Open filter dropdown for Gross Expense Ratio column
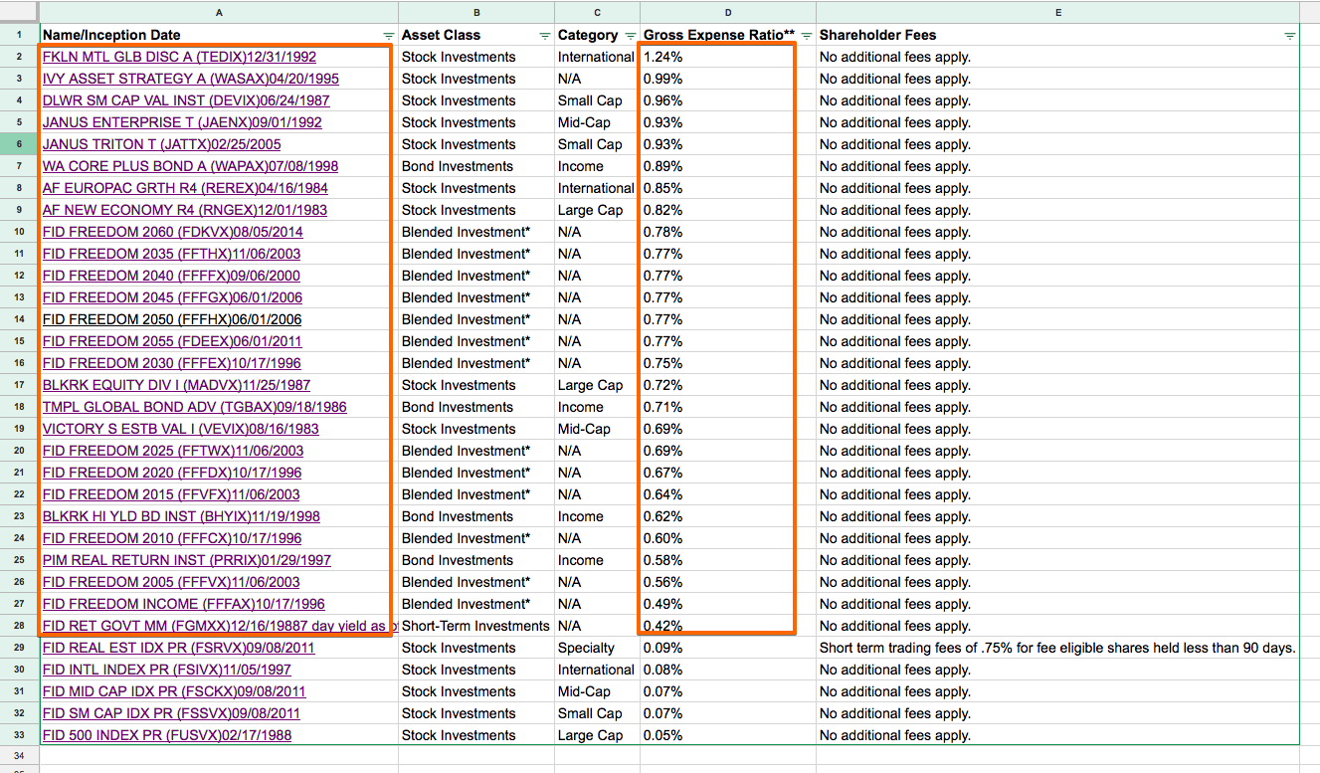 tap(807, 36)
